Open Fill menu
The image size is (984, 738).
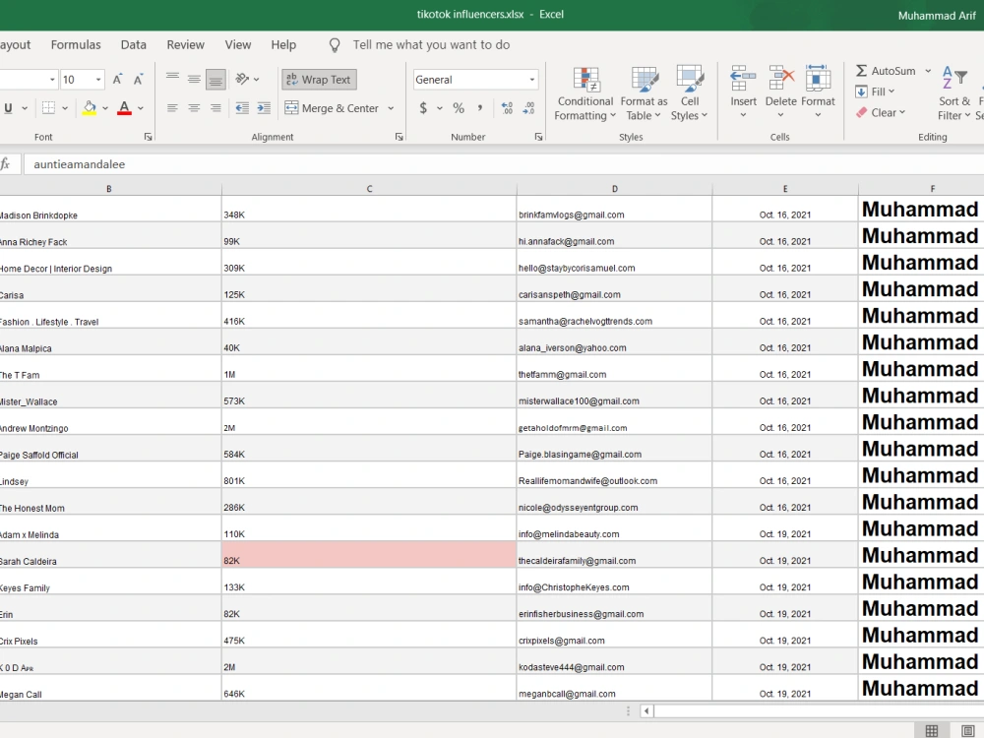coord(875,92)
